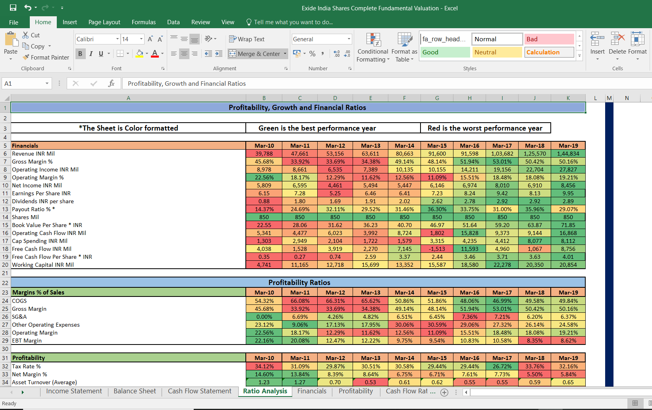Apply the Bad cell style
The height and width of the screenshot is (410, 652).
coord(550,39)
